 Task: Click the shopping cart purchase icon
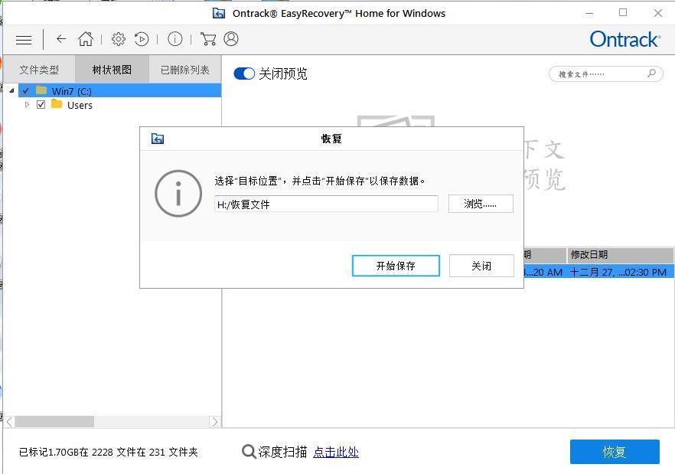pyautogui.click(x=208, y=39)
